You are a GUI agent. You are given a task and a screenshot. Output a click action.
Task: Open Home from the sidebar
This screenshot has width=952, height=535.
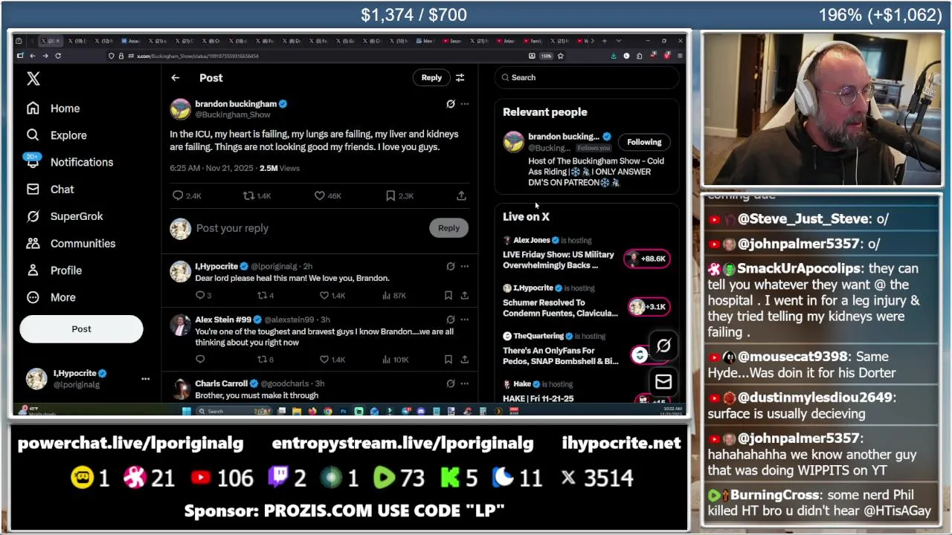(54, 108)
